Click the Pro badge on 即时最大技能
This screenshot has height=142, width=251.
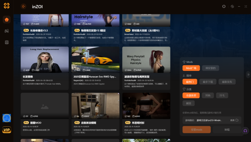point(128,30)
